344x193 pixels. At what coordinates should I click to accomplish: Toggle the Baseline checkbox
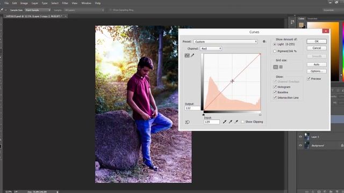point(275,92)
